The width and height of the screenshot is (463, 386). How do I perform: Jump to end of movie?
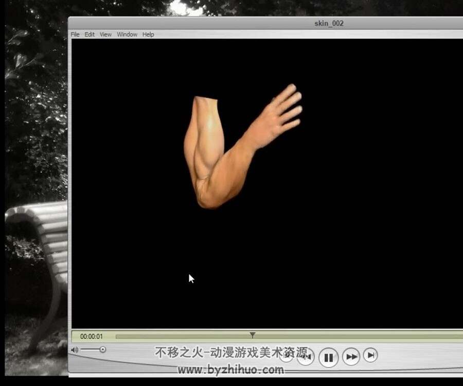tap(370, 355)
